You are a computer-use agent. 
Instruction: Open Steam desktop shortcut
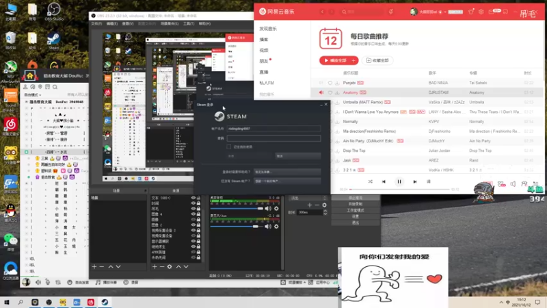tap(53, 41)
